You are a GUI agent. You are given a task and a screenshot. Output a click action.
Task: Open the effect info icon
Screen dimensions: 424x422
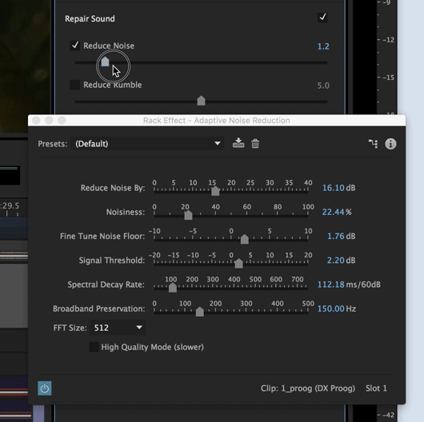click(390, 144)
